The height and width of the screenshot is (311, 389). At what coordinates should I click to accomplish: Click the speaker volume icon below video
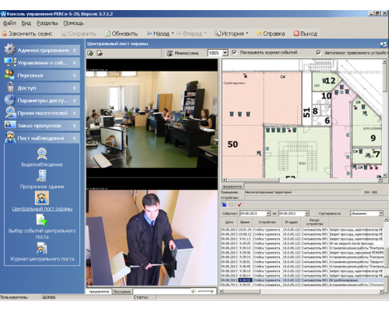point(193,292)
